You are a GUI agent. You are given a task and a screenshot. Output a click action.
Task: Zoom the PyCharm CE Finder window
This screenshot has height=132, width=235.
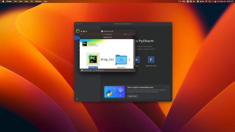(86, 32)
